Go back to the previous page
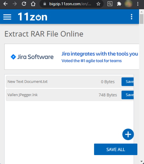144x164 pixels. coord(5,4)
